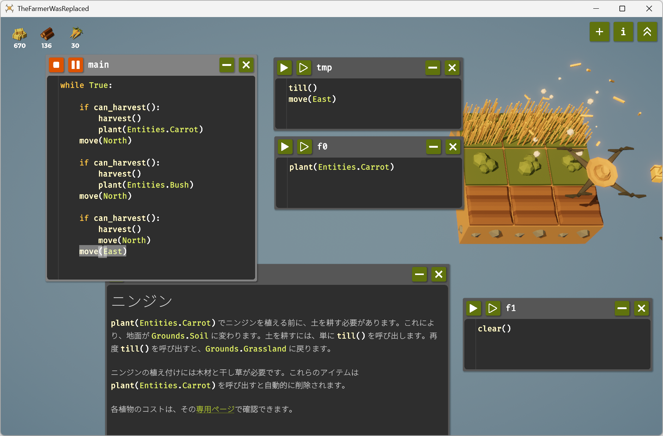Click the plus icon to add window

pos(599,32)
